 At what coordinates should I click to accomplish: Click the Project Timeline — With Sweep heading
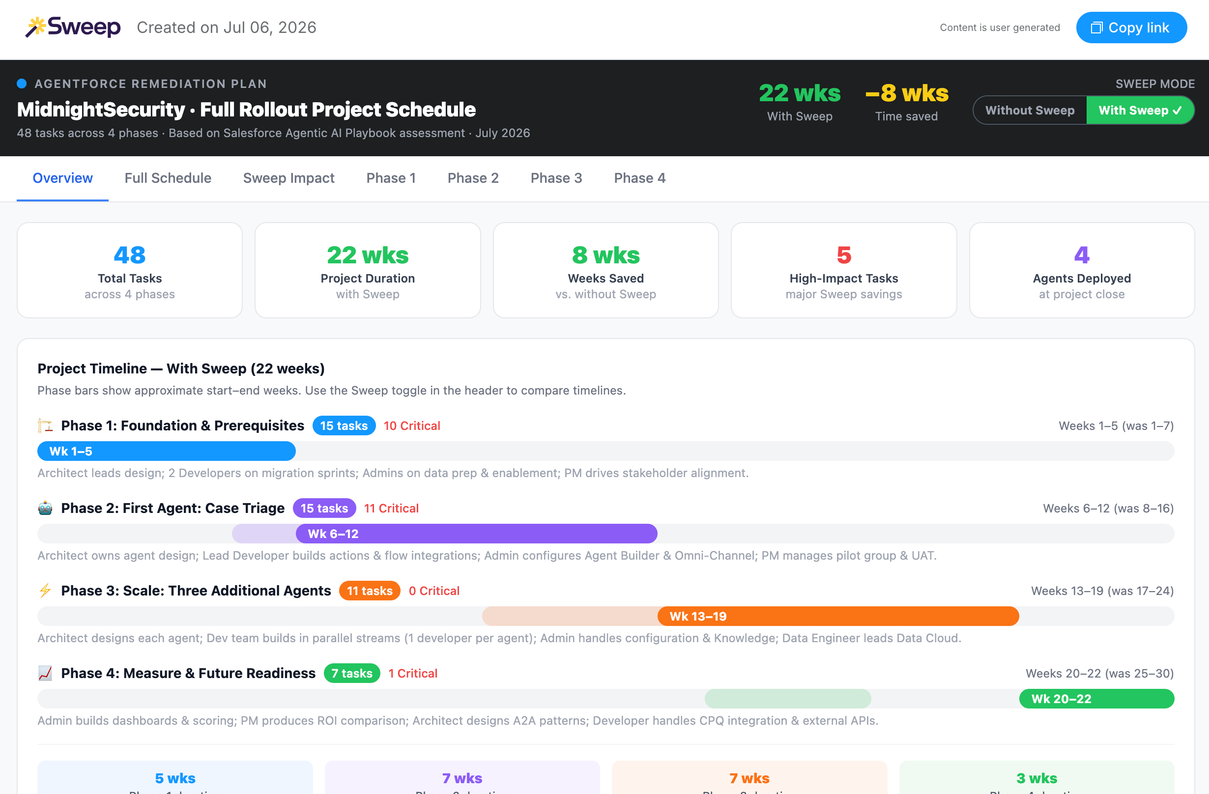click(181, 369)
